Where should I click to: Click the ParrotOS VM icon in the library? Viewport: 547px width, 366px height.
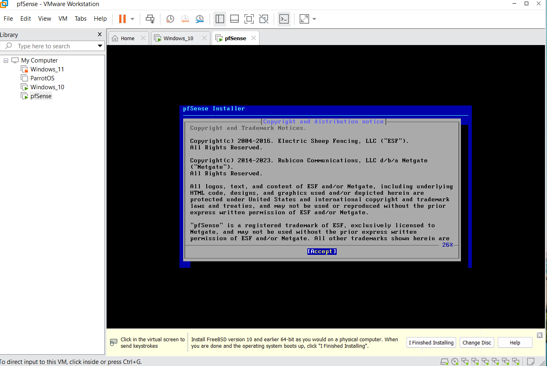point(24,78)
